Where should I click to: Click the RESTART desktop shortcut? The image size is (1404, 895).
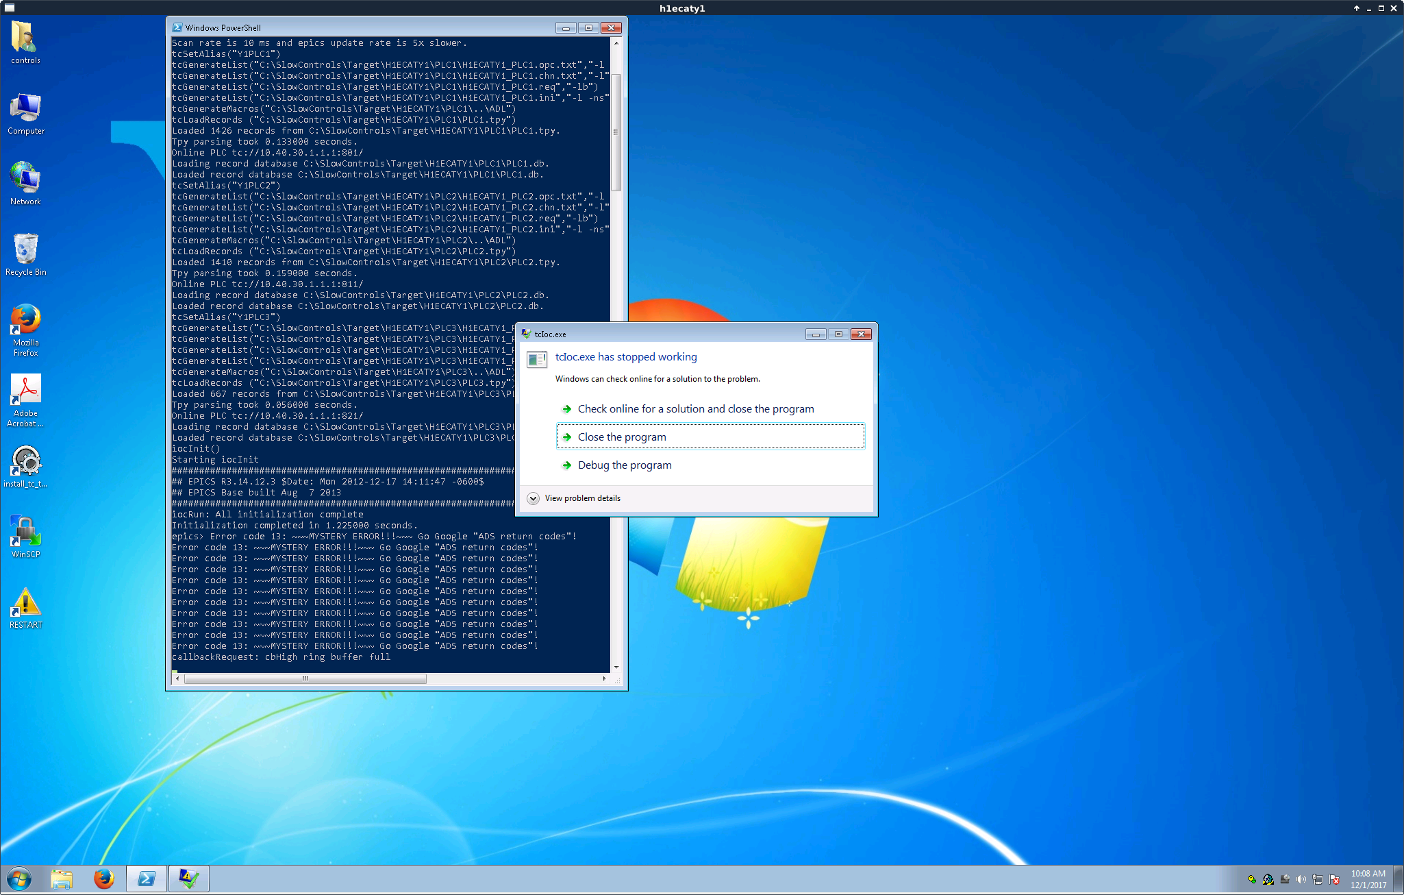pos(25,608)
